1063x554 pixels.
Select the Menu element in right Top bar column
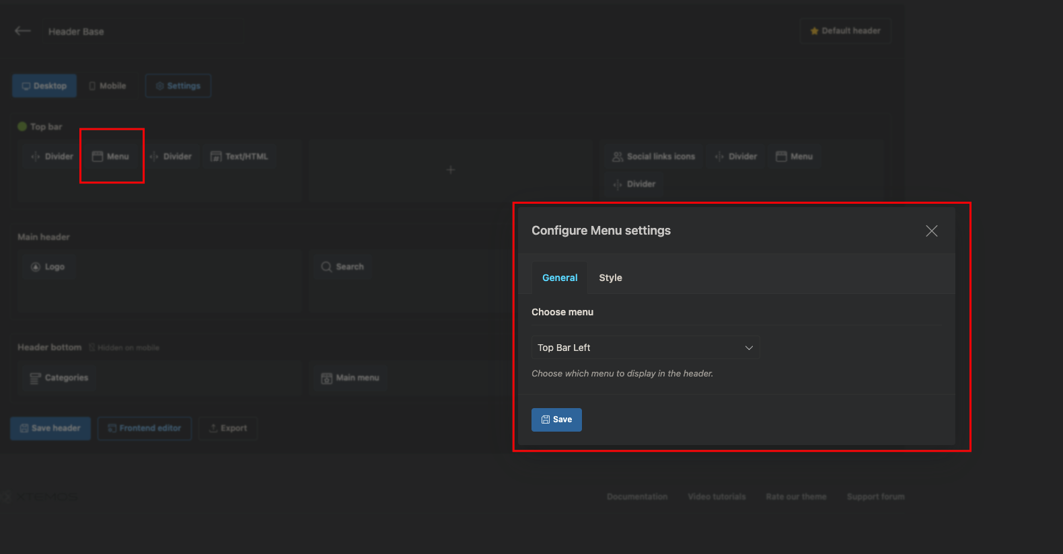tap(795, 157)
